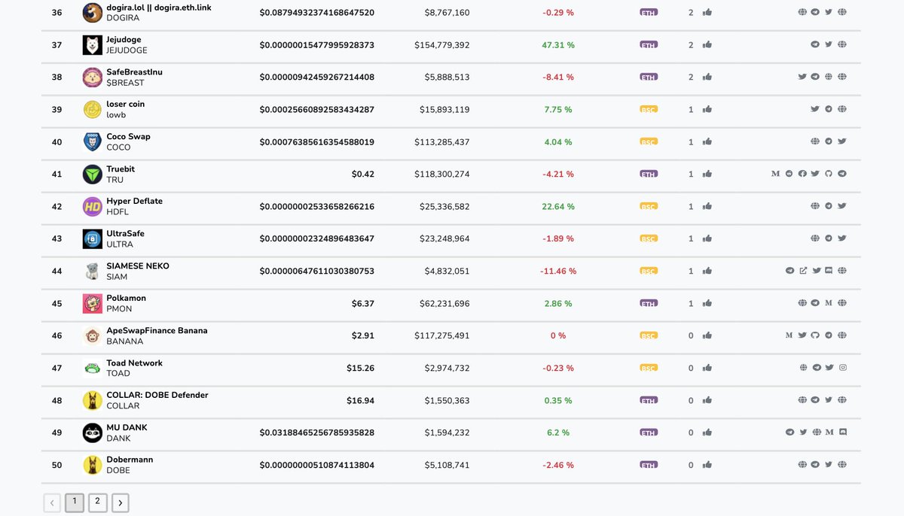Click the BSC chain badge for loser coin

(x=648, y=110)
